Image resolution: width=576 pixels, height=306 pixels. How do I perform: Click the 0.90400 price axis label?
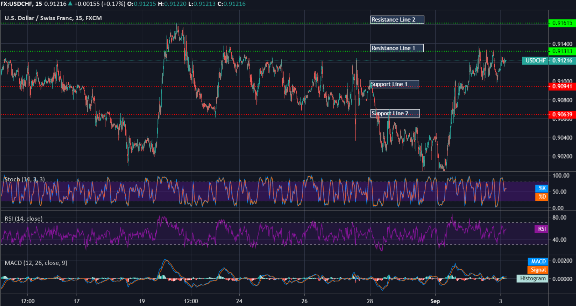[x=562, y=138]
